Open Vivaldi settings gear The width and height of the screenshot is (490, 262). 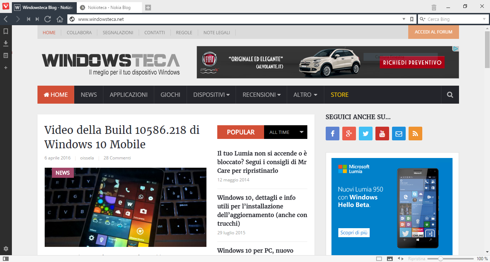6,249
